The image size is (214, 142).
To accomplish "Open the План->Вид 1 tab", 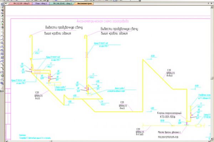I will (x=41, y=4).
